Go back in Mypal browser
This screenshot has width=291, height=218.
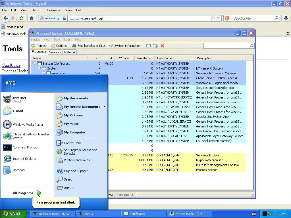tap(6, 18)
